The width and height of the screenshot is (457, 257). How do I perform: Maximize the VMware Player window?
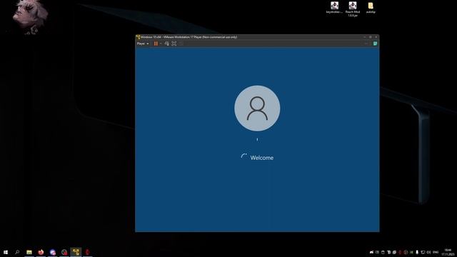point(371,37)
